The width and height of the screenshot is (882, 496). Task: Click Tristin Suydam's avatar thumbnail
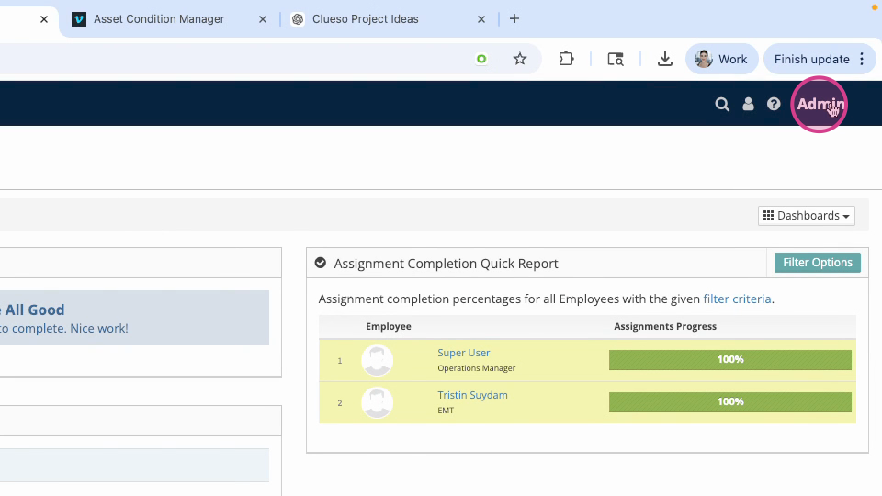click(x=377, y=402)
